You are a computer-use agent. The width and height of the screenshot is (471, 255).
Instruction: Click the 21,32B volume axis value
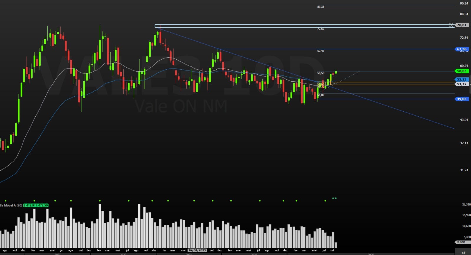tap(466, 204)
